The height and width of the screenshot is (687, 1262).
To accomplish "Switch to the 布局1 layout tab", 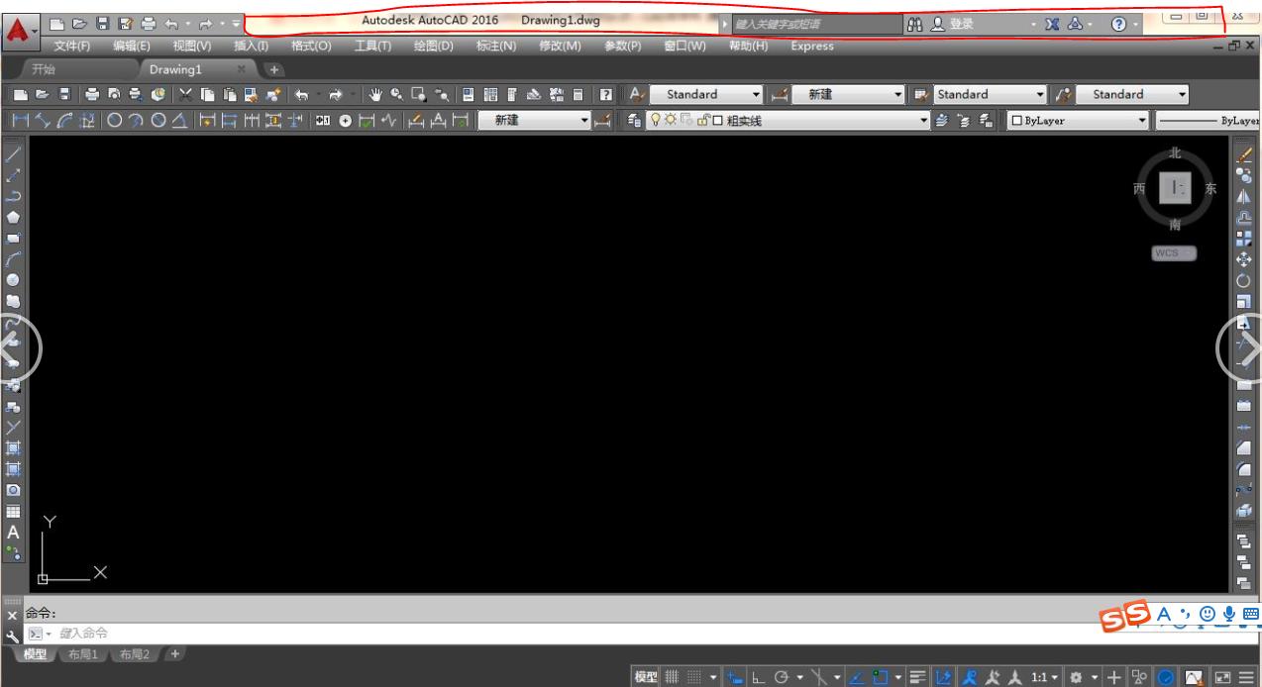I will coord(81,654).
